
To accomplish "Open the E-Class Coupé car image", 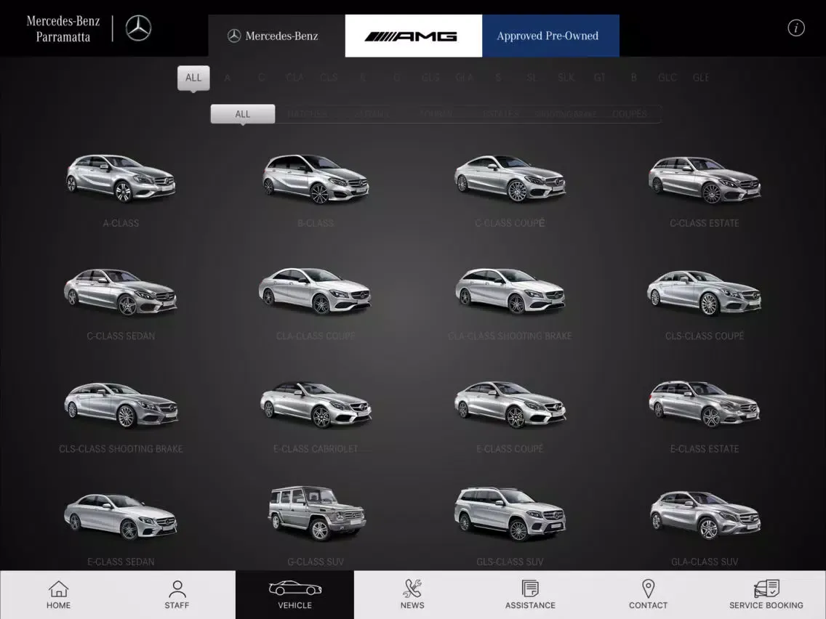I will (x=510, y=404).
